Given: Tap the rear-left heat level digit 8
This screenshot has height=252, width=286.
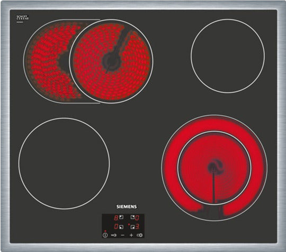Looking at the screenshot, I should tap(116, 218).
